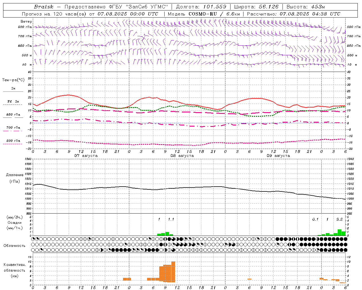362x290 pixels.
Task: Click the tallest green precipitation bar on the 10th
Action: coord(339,233)
